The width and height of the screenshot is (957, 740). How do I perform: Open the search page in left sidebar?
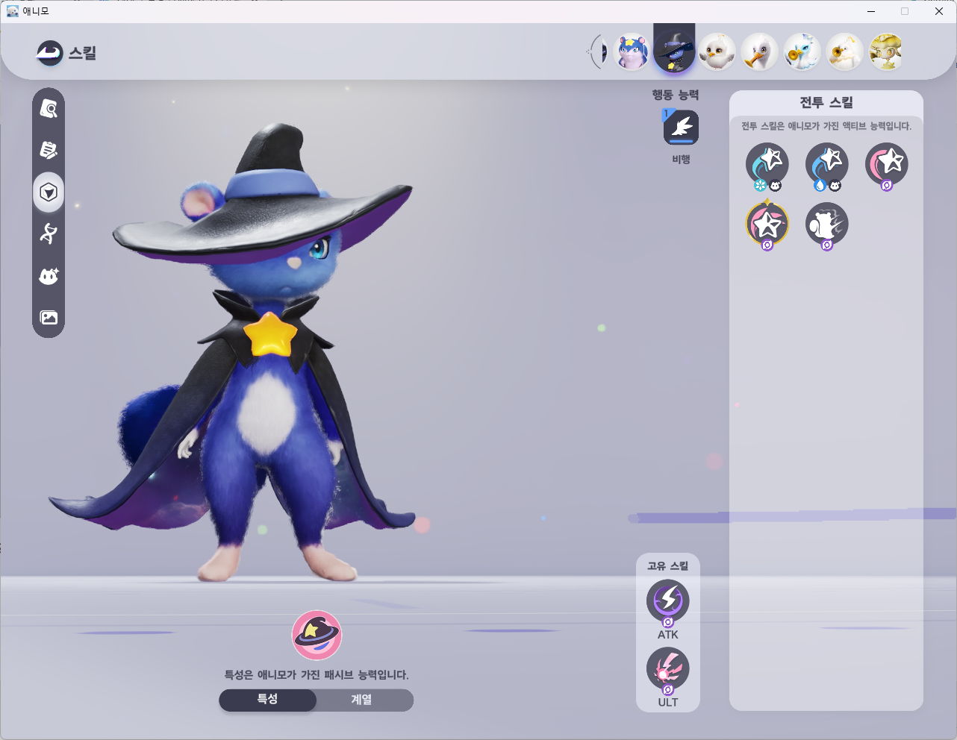[x=49, y=110]
